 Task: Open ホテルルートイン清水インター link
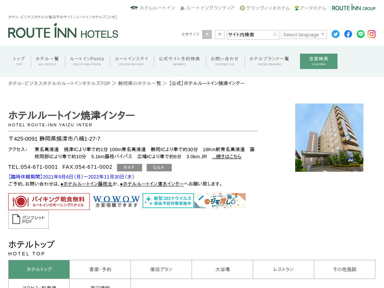(x=152, y=184)
